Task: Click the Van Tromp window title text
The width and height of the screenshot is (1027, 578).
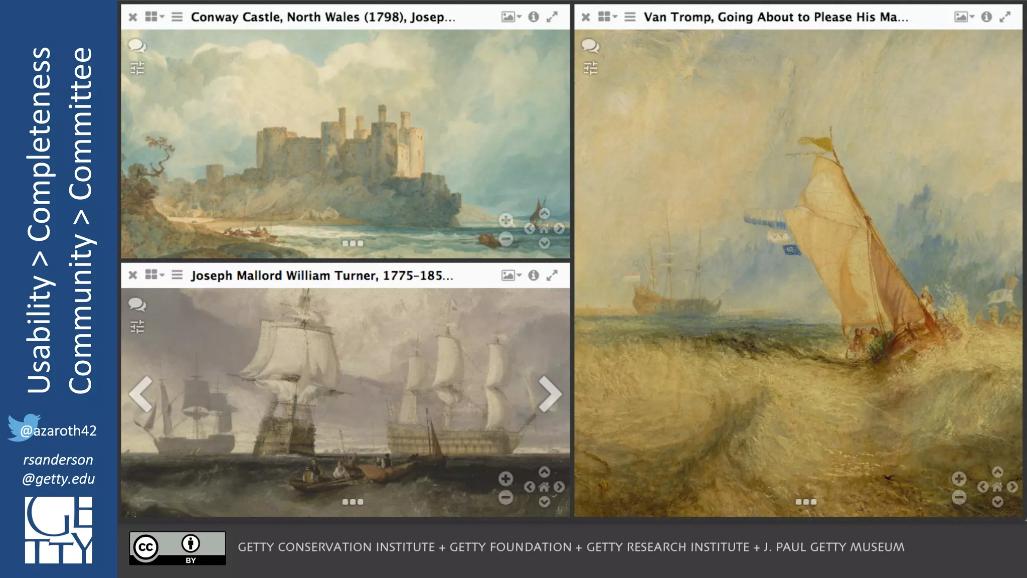Action: pos(776,17)
